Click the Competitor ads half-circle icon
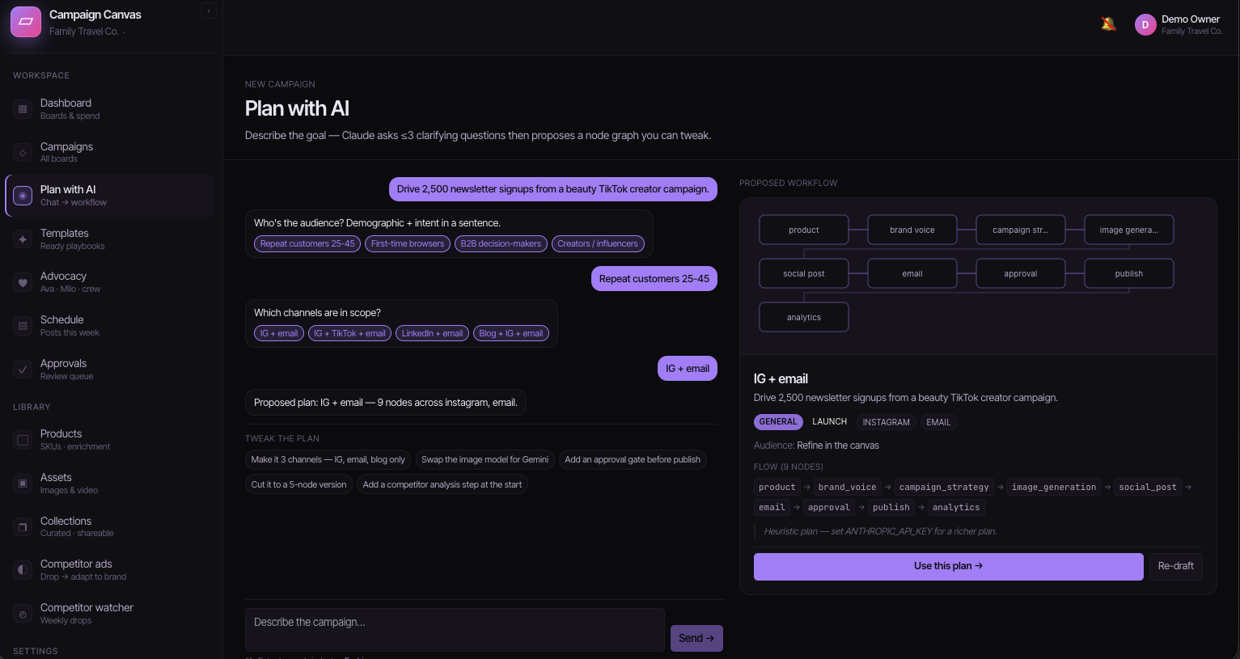 point(23,570)
